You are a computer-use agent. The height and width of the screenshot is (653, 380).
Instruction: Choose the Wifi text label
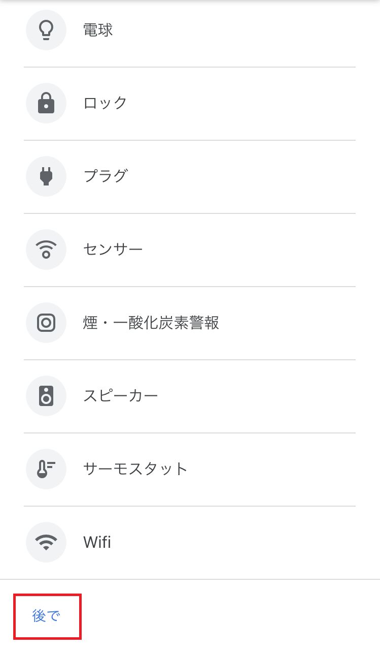point(97,543)
